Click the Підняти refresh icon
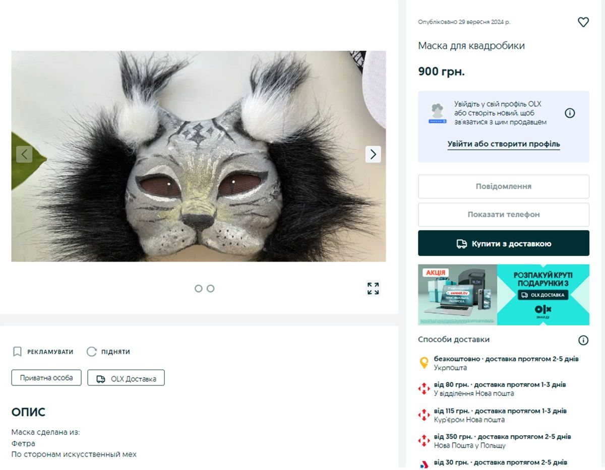The image size is (605, 470). [x=91, y=352]
